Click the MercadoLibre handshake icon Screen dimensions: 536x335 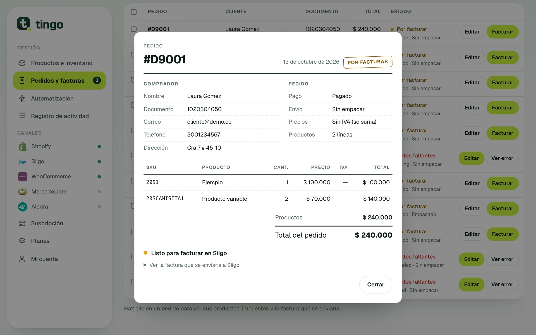tap(23, 192)
